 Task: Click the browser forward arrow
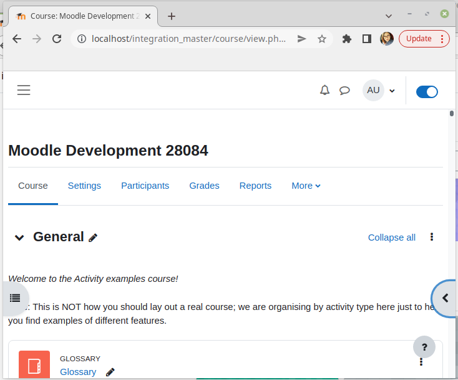click(37, 39)
